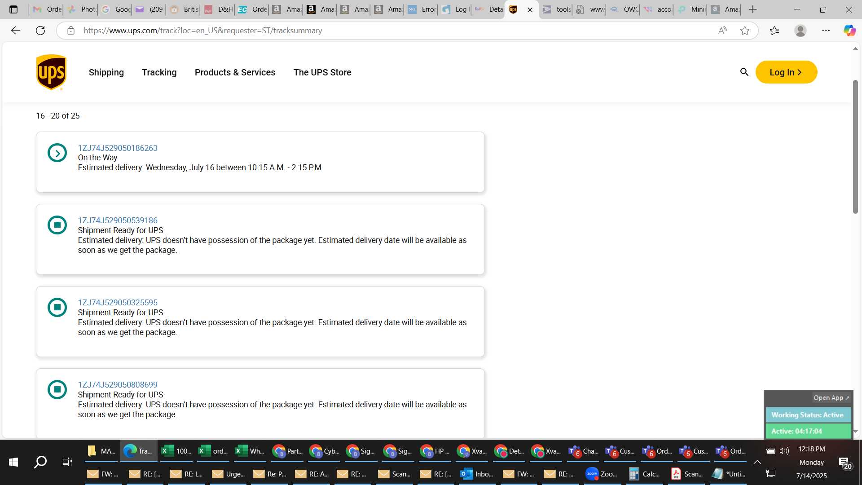Open Edge Settings and more menu
This screenshot has height=485, width=862.
point(826,31)
